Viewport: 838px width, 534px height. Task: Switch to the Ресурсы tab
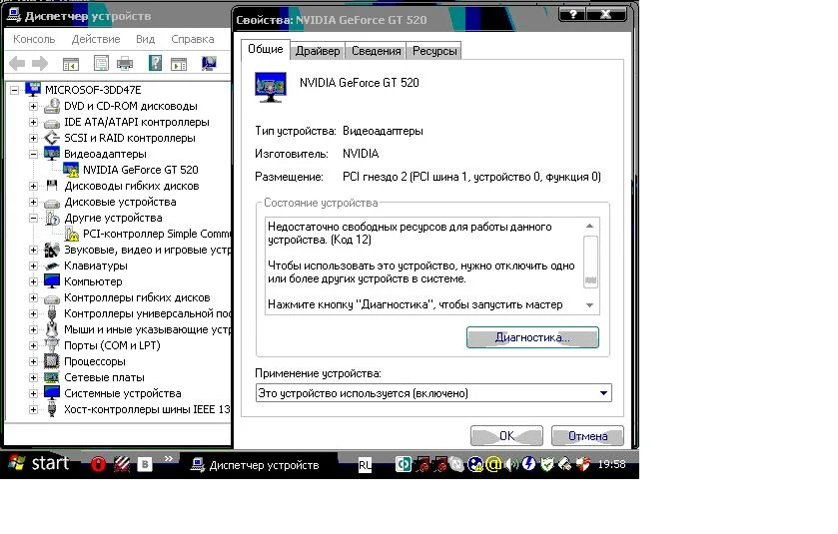[x=434, y=51]
